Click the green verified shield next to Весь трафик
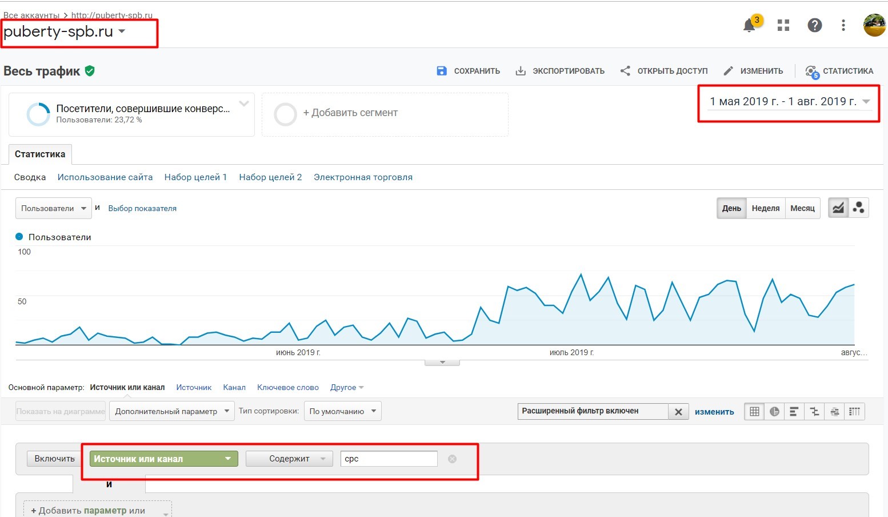Screen dimensions: 888x517 point(90,71)
